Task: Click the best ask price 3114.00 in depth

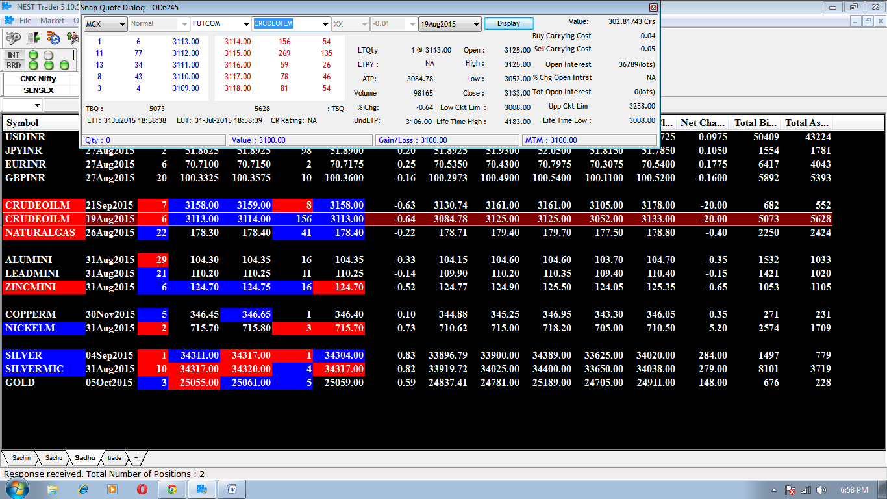Action: point(238,42)
